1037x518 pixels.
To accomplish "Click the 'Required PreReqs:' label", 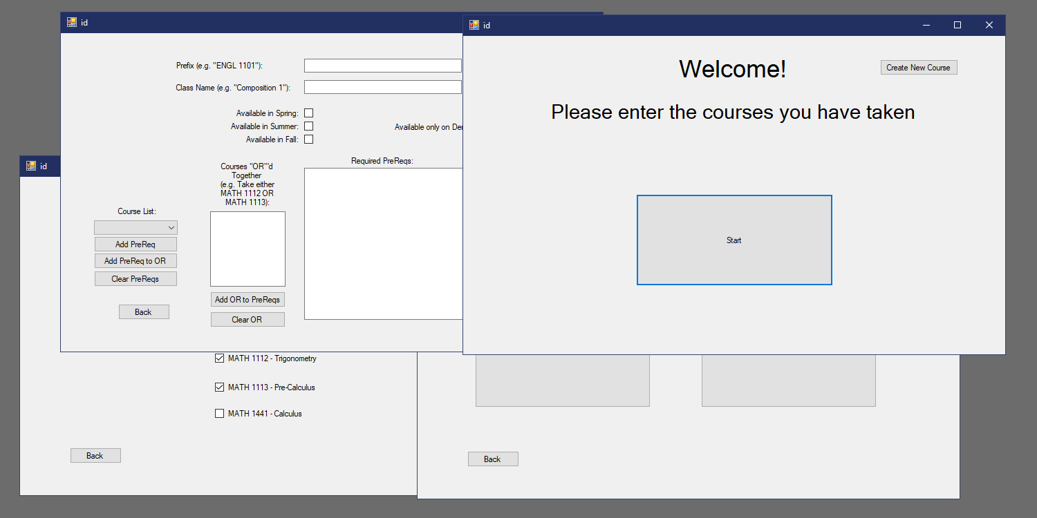I will pos(382,161).
